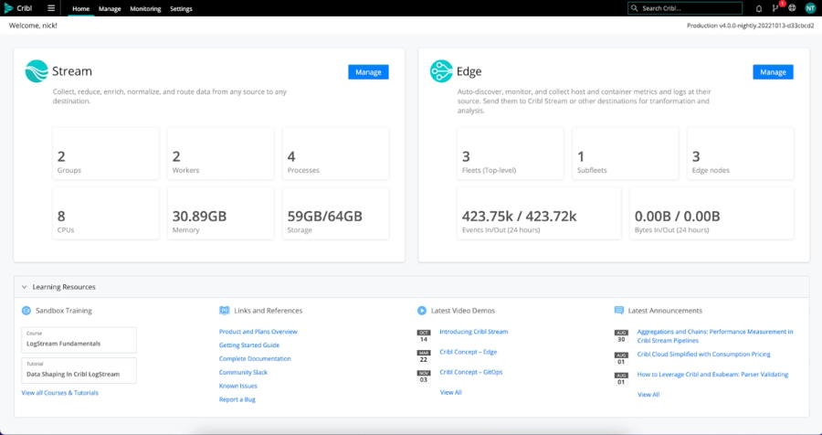Click the Latest Video Demos play icon
Screen dimensions: 822x435
(421, 311)
